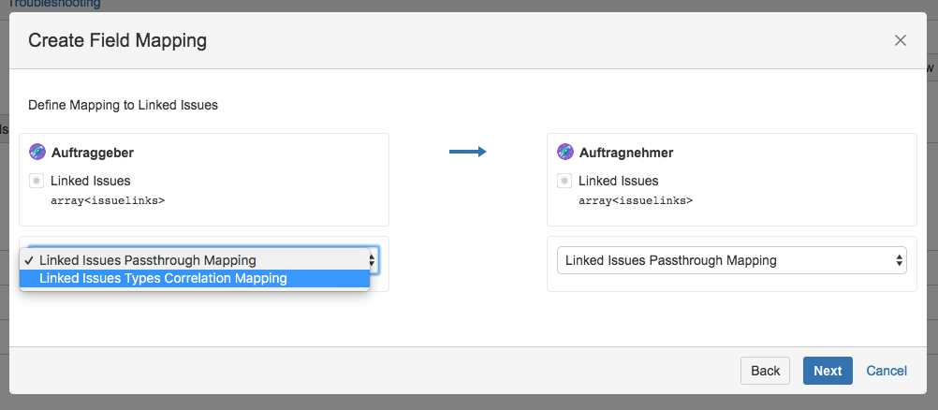The image size is (938, 410).
Task: Click the Auftragnehmer connection icon
Action: pos(564,152)
